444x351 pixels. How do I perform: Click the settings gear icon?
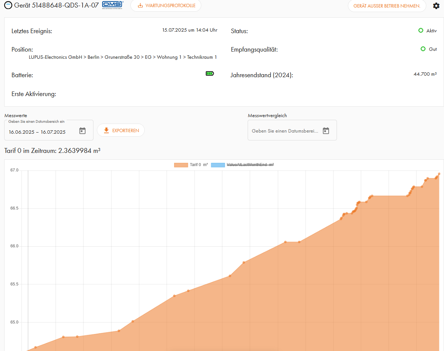[x=436, y=6]
